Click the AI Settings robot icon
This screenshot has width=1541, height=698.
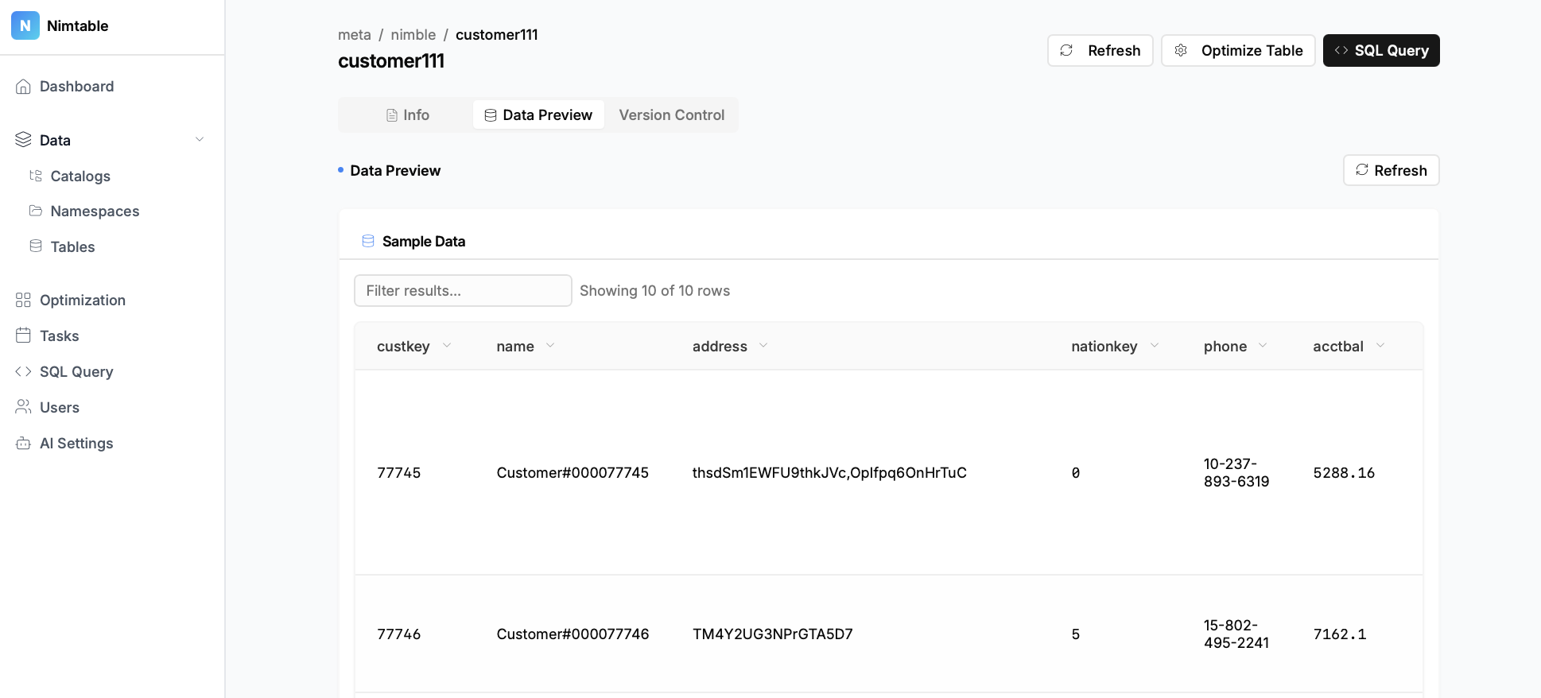coord(23,443)
